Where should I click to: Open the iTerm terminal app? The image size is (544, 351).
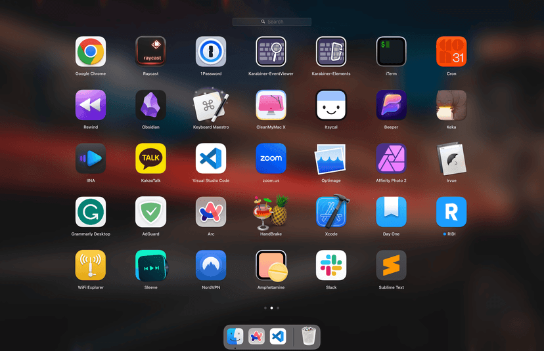click(x=391, y=52)
